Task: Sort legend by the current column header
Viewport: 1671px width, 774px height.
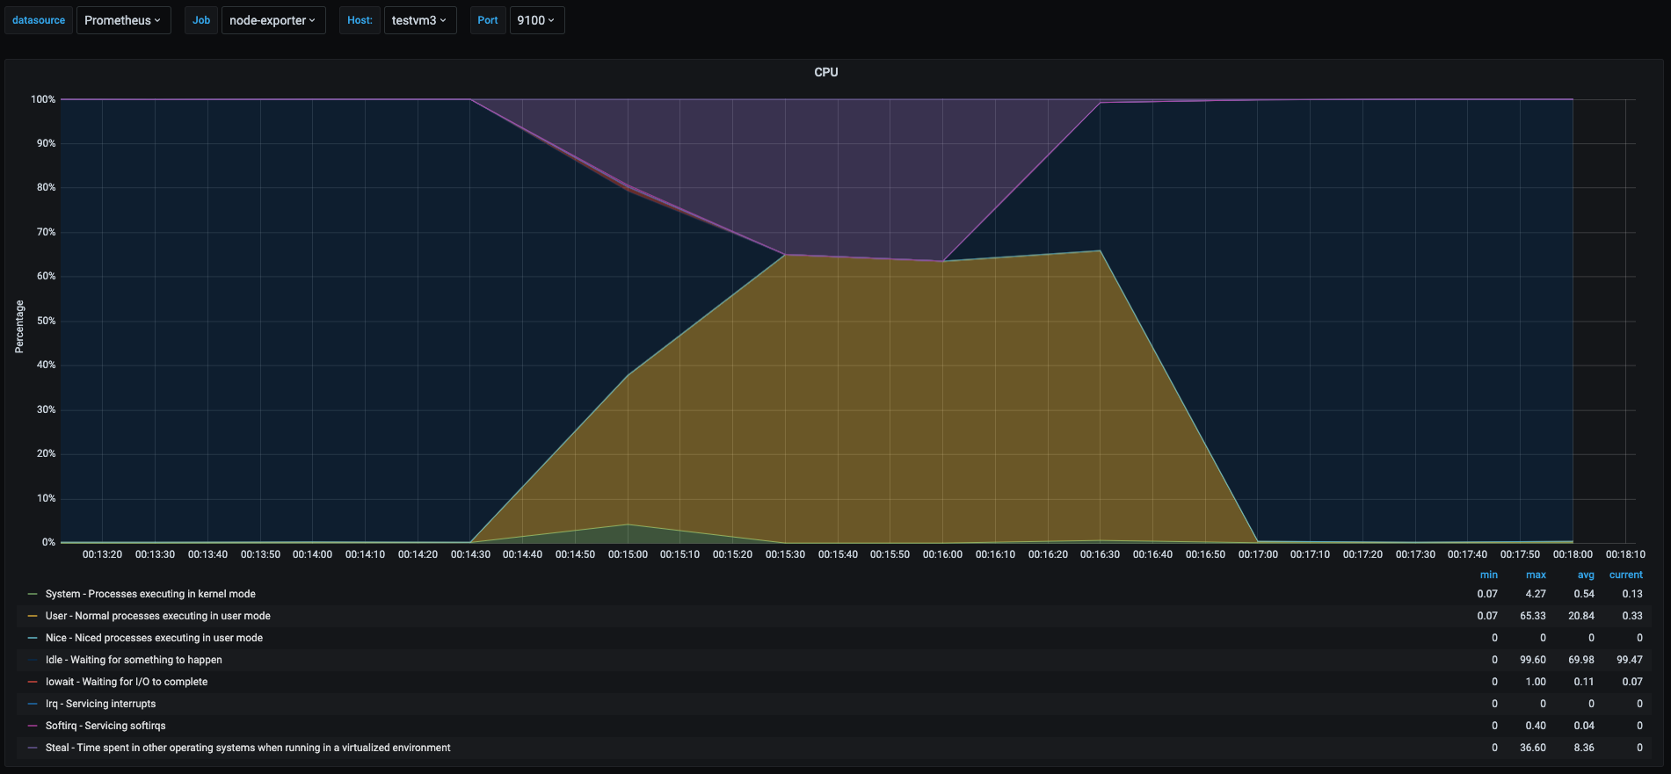Action: (1625, 575)
